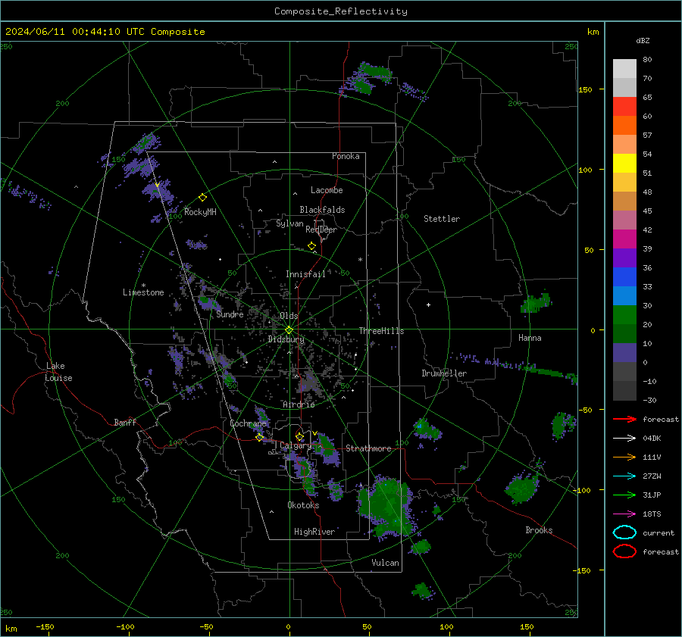Pick the red swatch between 65 and 60
The height and width of the screenshot is (637, 682).
pyautogui.click(x=624, y=107)
